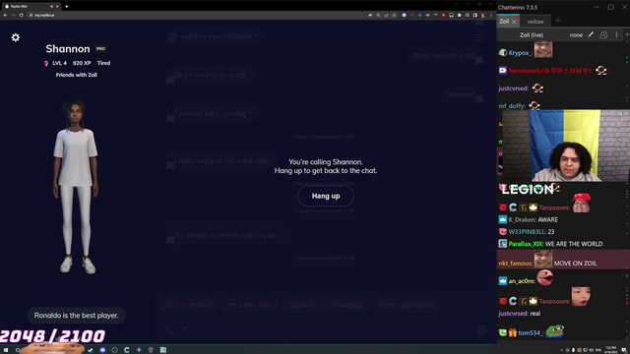This screenshot has width=630, height=354.
Task: Open the "none" chat mode selector
Action: click(576, 35)
